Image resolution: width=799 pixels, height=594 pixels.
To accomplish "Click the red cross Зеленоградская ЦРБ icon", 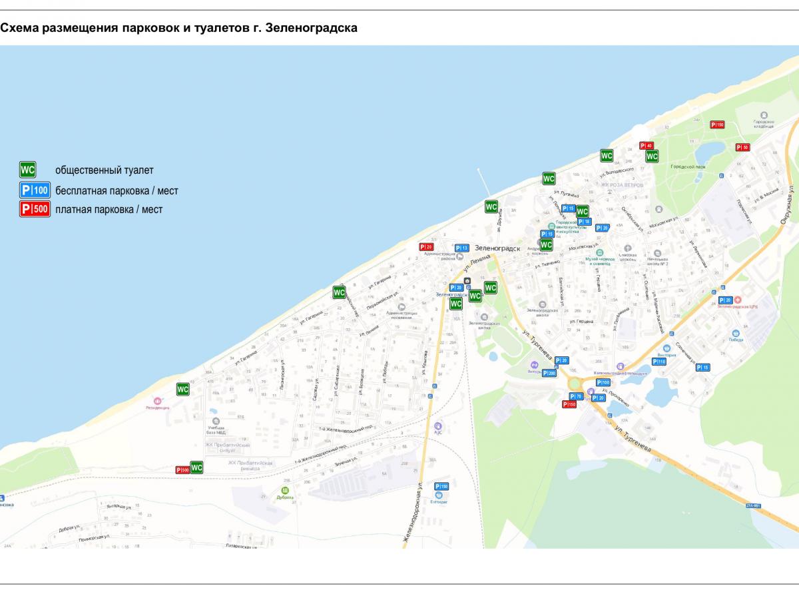I will click(738, 300).
